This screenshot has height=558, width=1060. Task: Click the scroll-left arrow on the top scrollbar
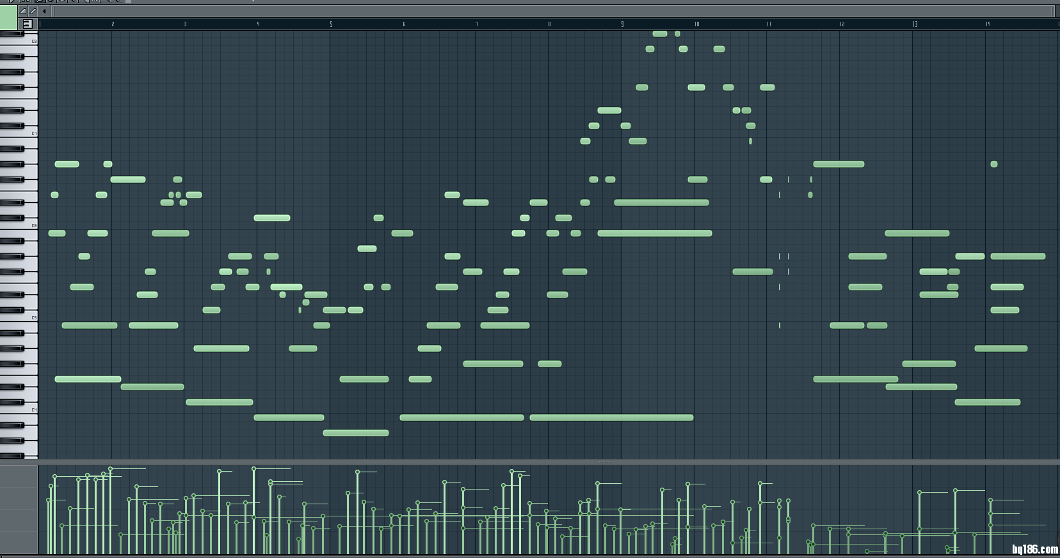[44, 11]
